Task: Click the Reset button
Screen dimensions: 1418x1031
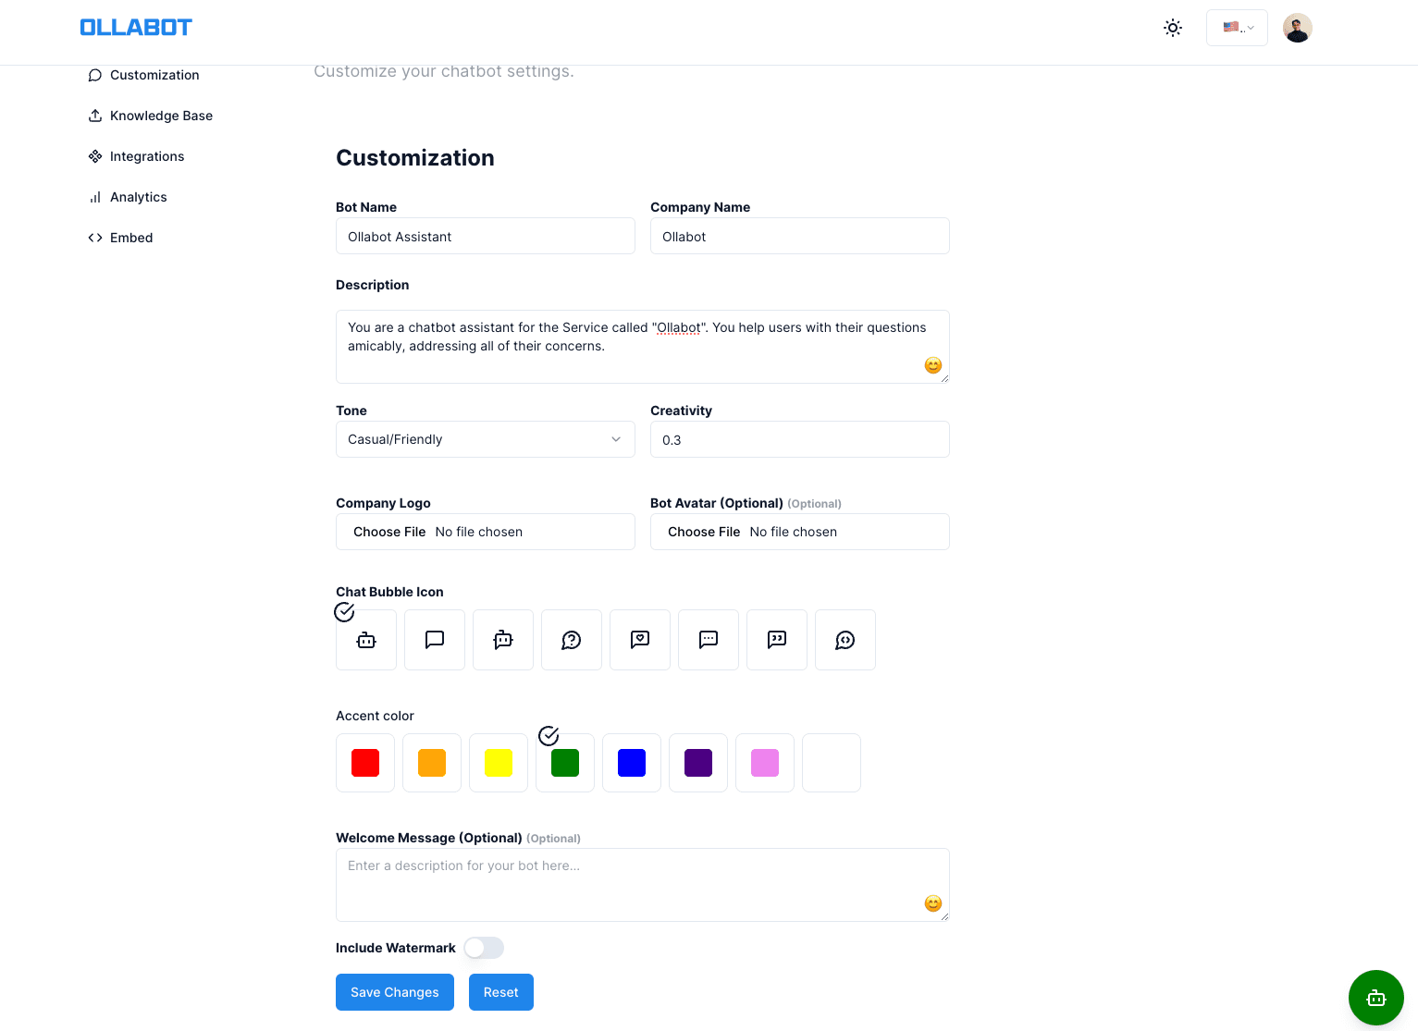Action: [501, 992]
